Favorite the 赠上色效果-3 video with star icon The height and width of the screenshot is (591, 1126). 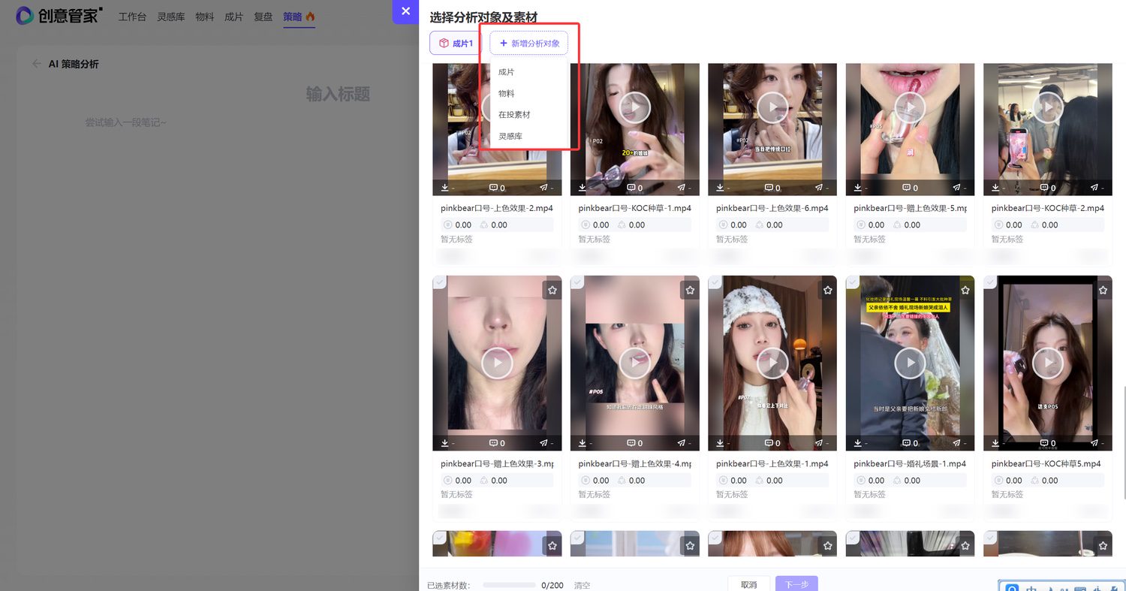tap(552, 290)
